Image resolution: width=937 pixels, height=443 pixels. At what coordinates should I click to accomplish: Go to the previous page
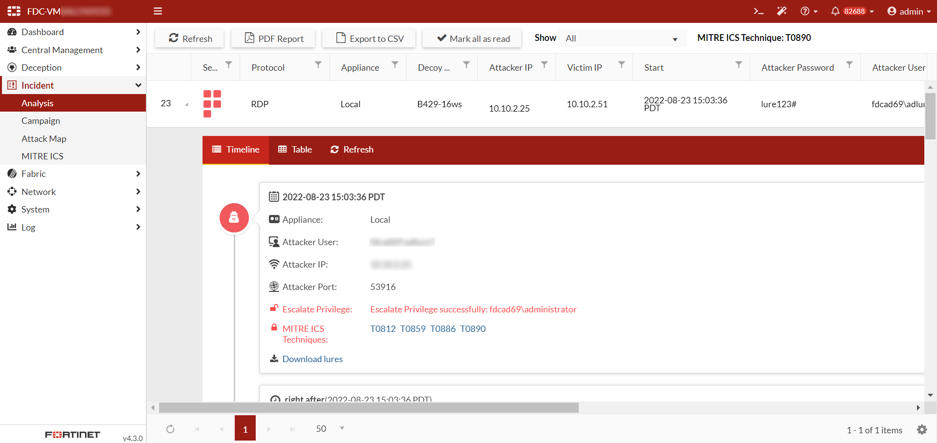(x=222, y=429)
